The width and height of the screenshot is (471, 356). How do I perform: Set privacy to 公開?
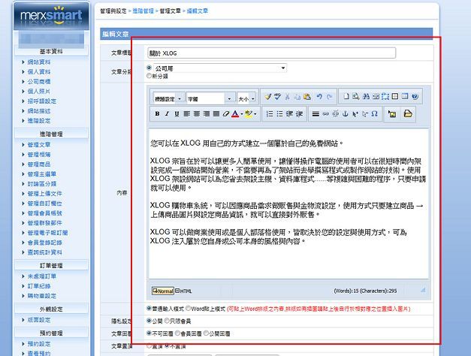click(x=149, y=321)
